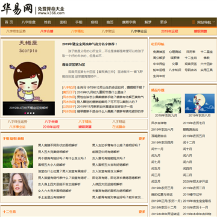
Task: Open 心理测试 in the 栏目导航 panel
Action: (175, 52)
